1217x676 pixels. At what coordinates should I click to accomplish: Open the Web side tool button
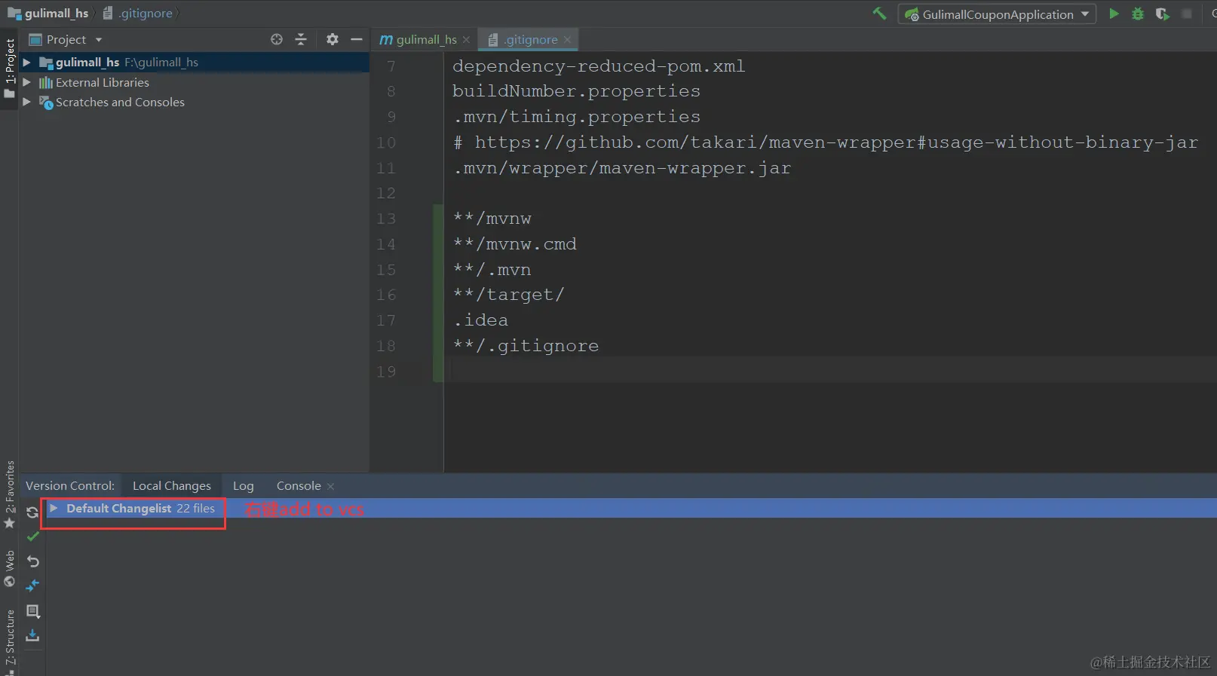click(x=9, y=568)
